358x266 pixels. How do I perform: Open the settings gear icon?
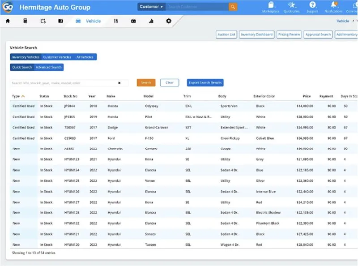coord(169,21)
